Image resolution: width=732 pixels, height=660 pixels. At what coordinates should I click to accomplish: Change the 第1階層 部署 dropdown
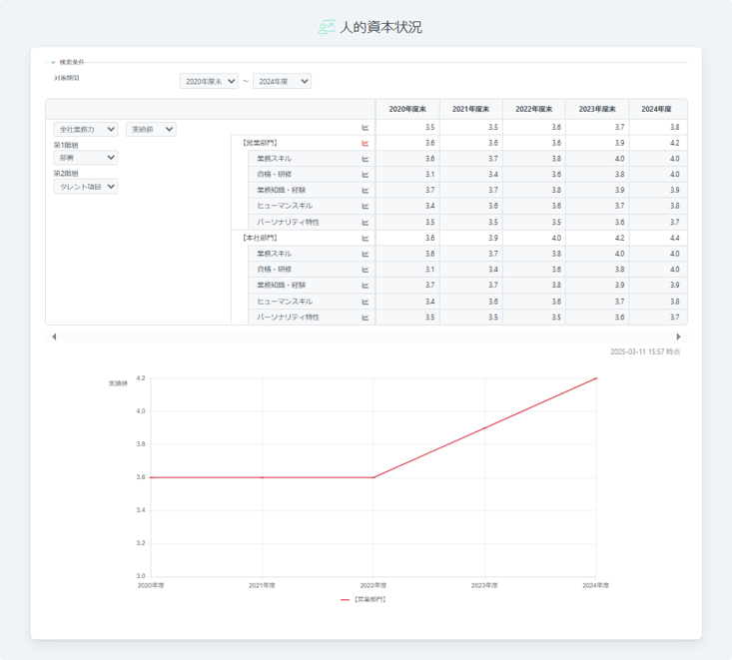85,157
